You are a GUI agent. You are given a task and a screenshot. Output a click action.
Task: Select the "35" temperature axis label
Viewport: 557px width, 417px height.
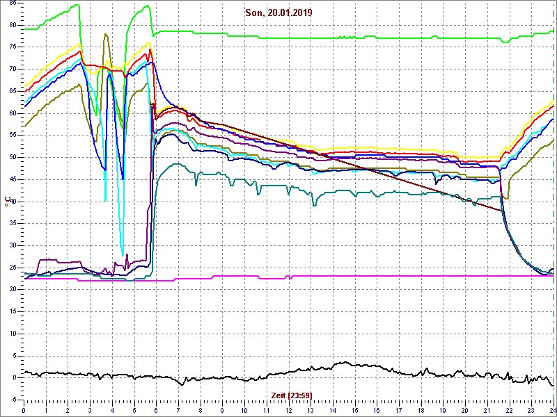[x=12, y=224]
